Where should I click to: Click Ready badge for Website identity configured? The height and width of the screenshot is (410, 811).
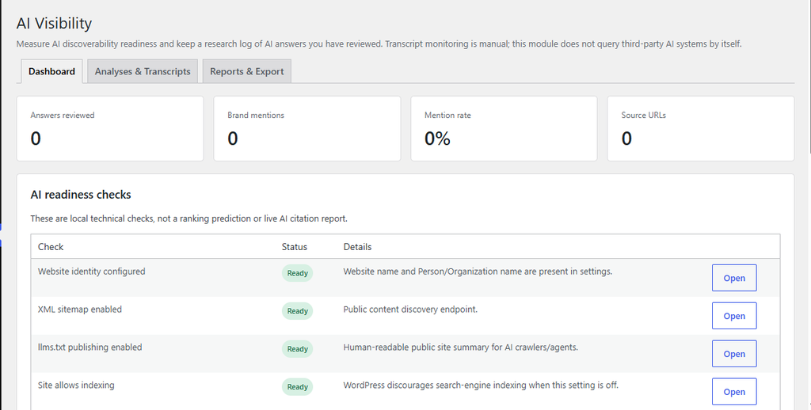pyautogui.click(x=298, y=273)
